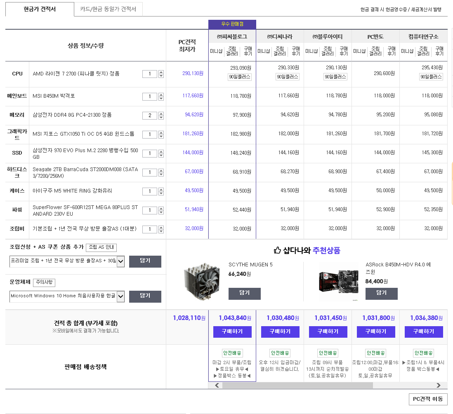
Task: Click 90일플러스 badge under ㈜블루아이티 CPU price
Action: (x=335, y=77)
